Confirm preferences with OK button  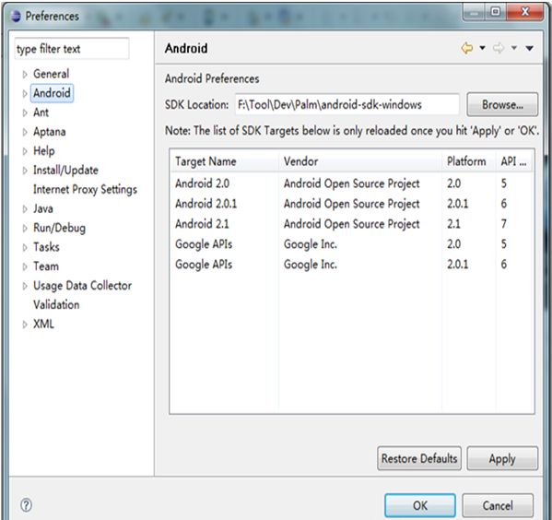point(420,505)
